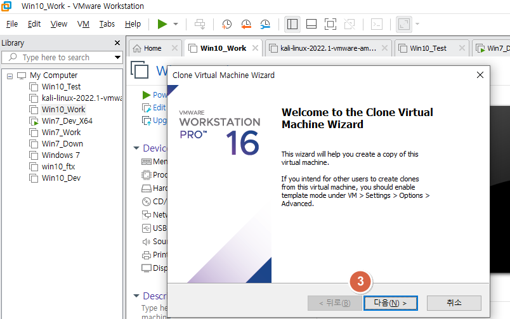The width and height of the screenshot is (510, 319).
Task: Click the Sound Card device icon
Action: [147, 242]
